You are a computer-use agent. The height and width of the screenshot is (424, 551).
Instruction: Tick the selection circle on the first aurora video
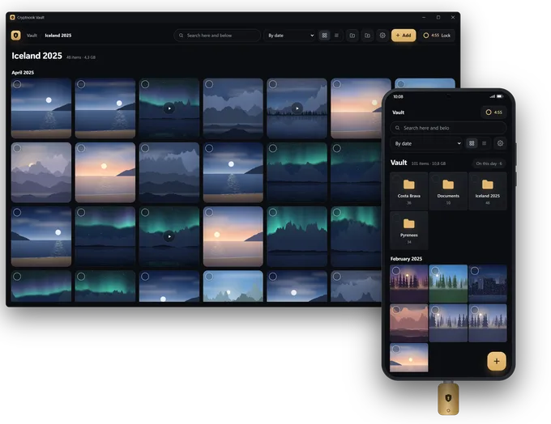(145, 84)
